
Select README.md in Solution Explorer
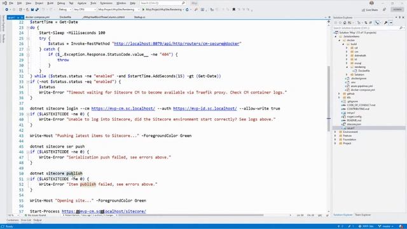coord(354,120)
